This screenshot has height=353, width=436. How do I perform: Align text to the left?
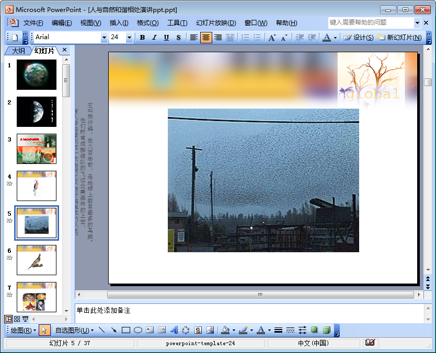[x=194, y=38]
